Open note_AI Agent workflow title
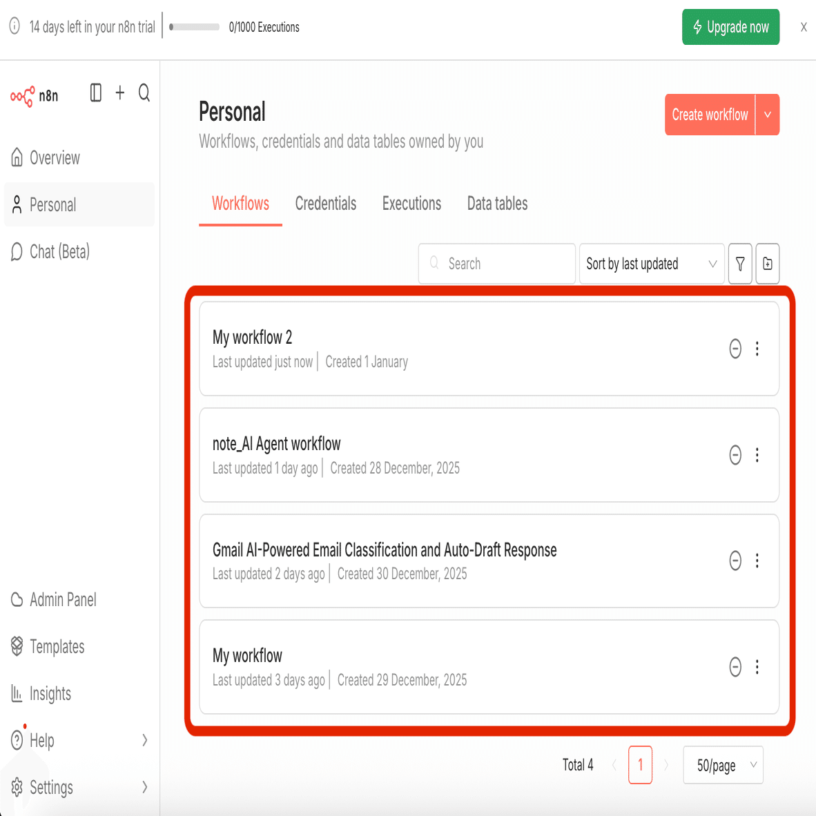816x816 pixels. coord(276,444)
